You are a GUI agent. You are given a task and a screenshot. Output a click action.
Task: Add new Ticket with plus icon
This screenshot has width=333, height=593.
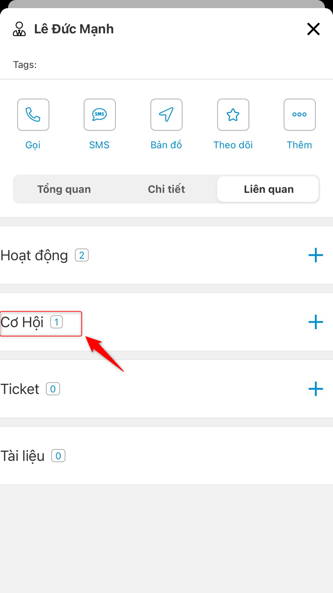point(316,389)
